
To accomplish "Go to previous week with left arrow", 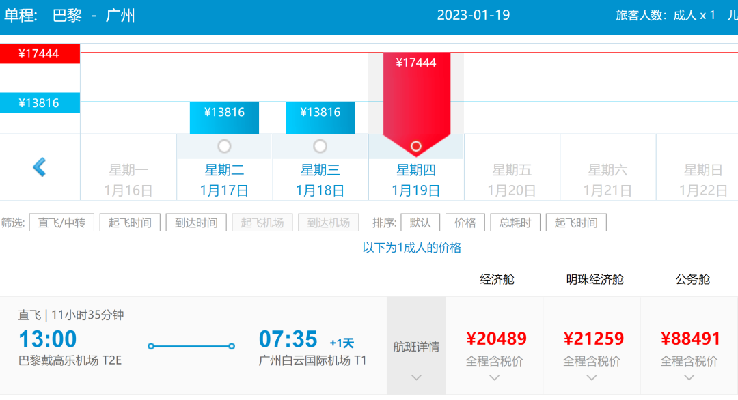I will [40, 167].
